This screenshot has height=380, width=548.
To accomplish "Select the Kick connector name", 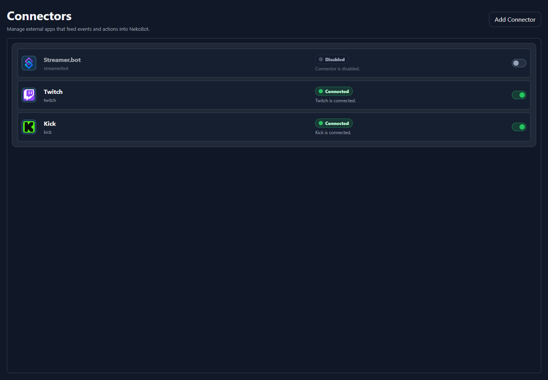I will click(x=49, y=123).
